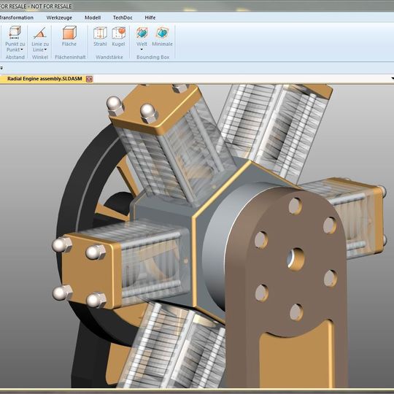Switch to the Modell ribbon tab
Image resolution: width=394 pixels, height=394 pixels.
tap(93, 18)
